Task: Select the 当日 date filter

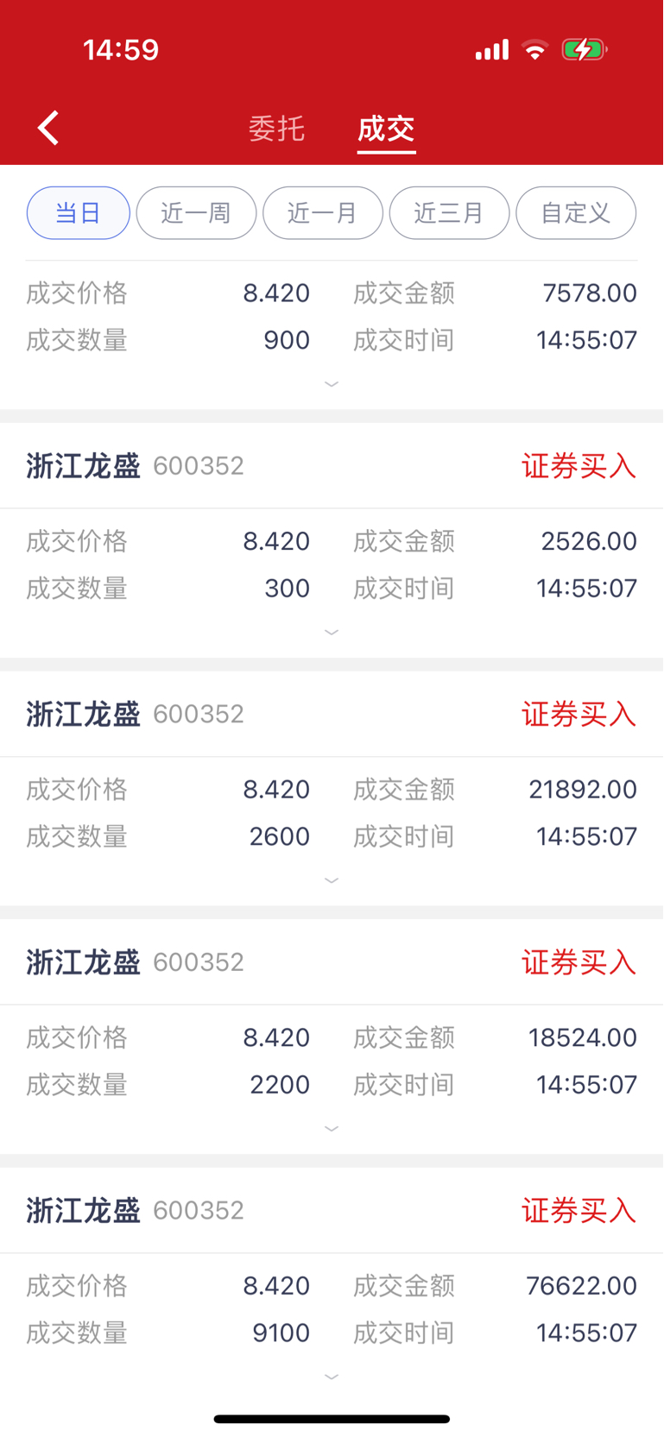Action: (79, 213)
